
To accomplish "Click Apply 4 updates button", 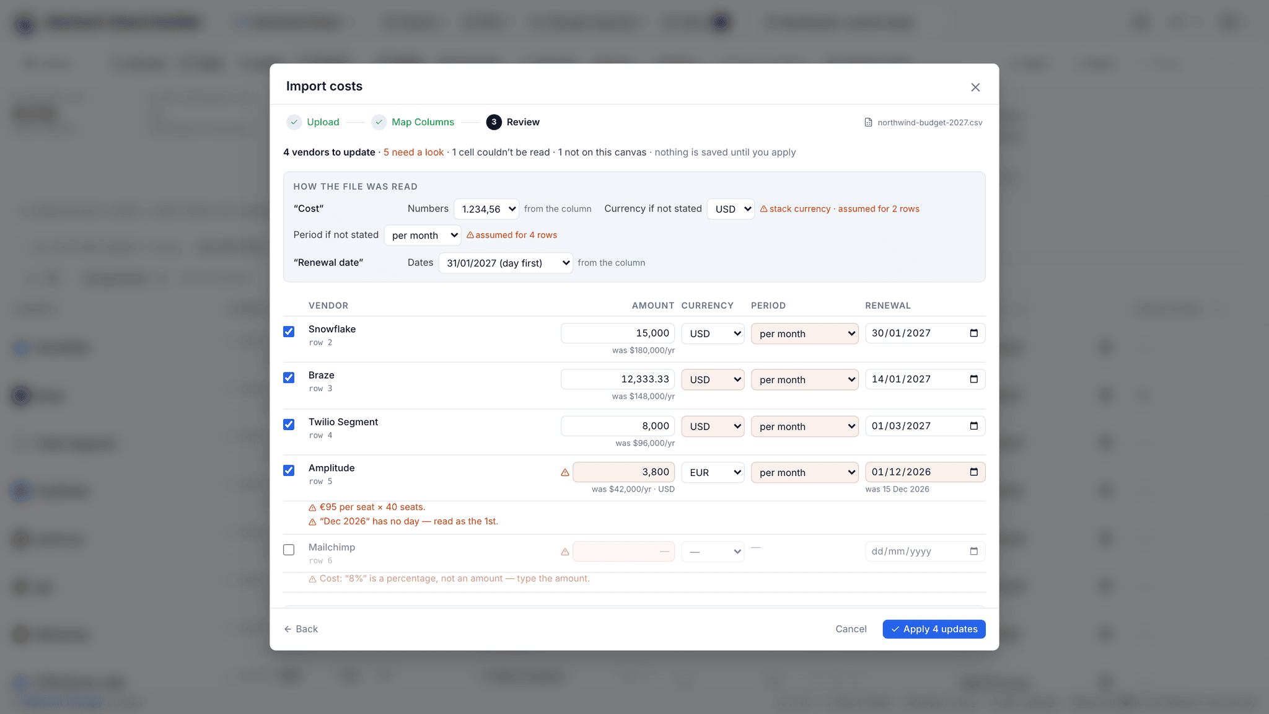I will click(934, 629).
